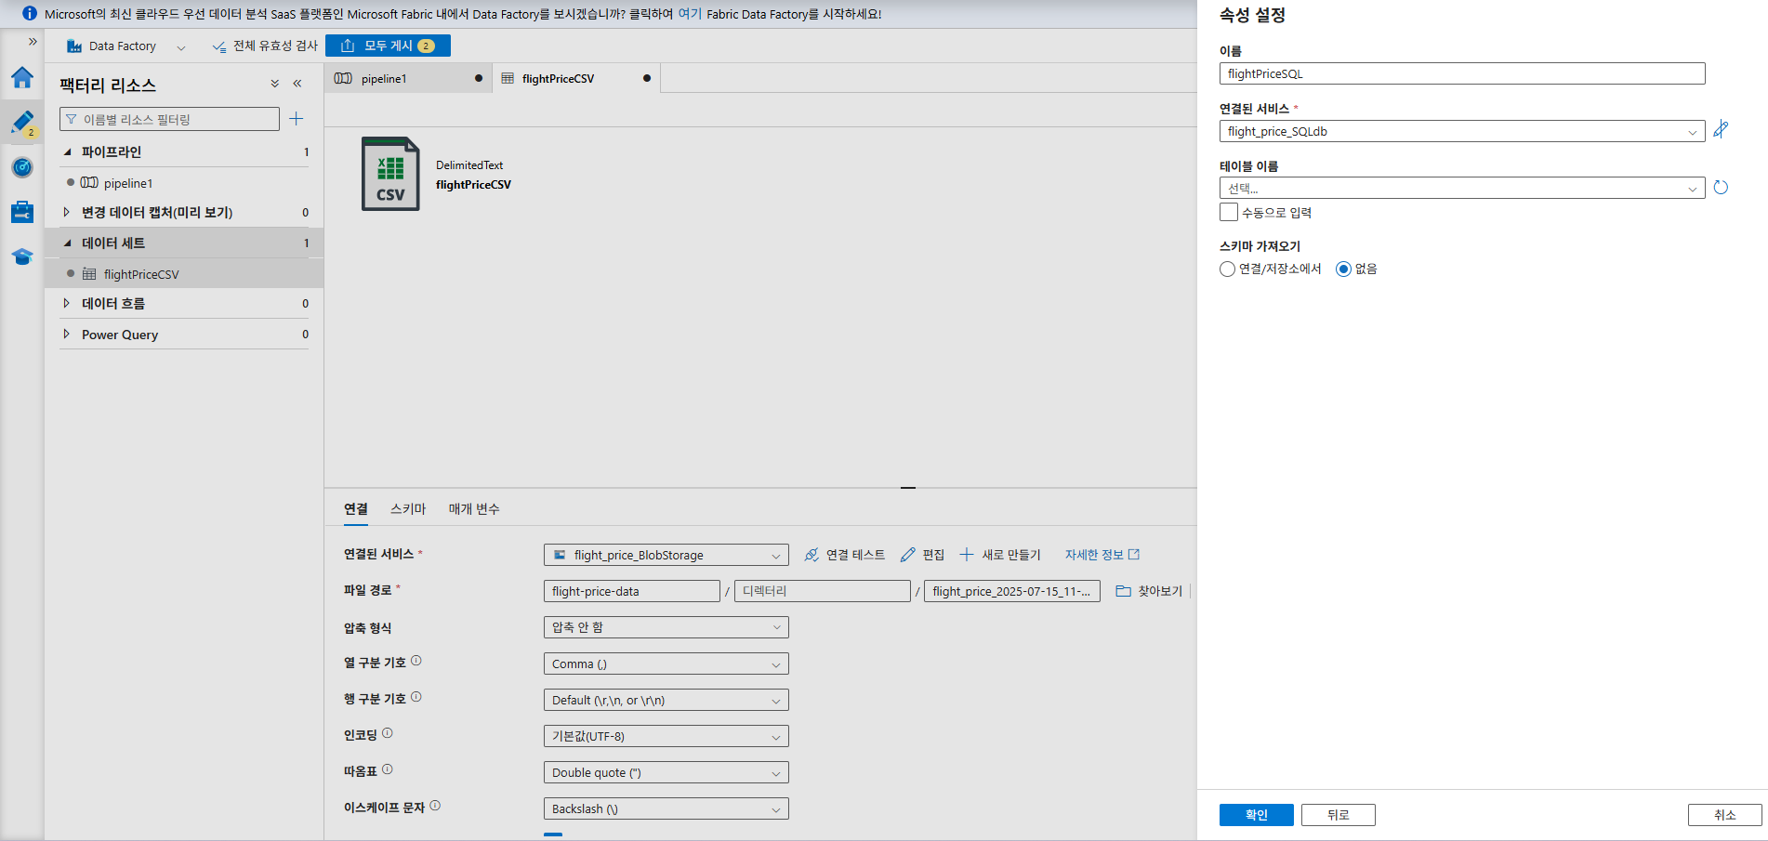Image resolution: width=1768 pixels, height=841 pixels.
Task: Run 전체 유효성 검사 validation
Action: [265, 46]
